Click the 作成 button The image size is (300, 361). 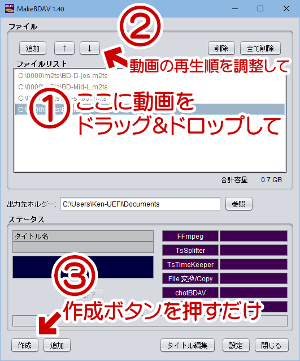pos(25,345)
